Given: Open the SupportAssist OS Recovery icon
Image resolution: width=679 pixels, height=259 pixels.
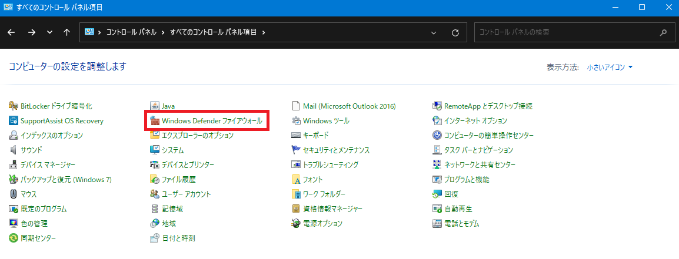Looking at the screenshot, I should tap(13, 120).
